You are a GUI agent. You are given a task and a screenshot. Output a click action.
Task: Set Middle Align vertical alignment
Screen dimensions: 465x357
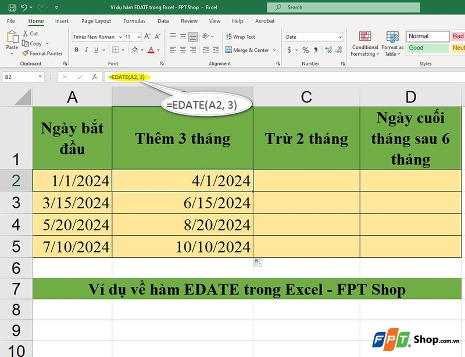[183, 37]
